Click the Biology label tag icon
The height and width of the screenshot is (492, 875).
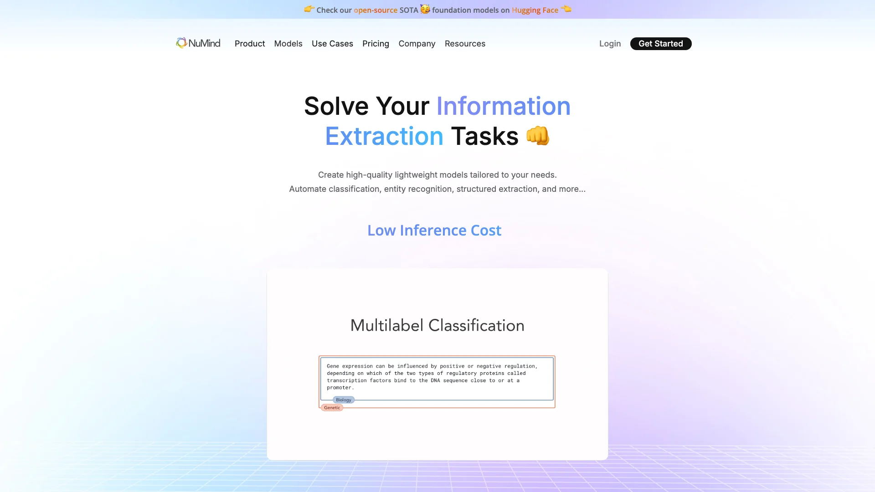pos(343,400)
